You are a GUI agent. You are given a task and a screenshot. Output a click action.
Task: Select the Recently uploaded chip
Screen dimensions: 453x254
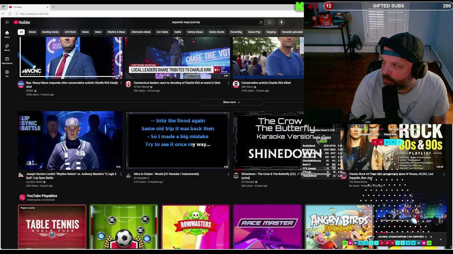tap(292, 32)
